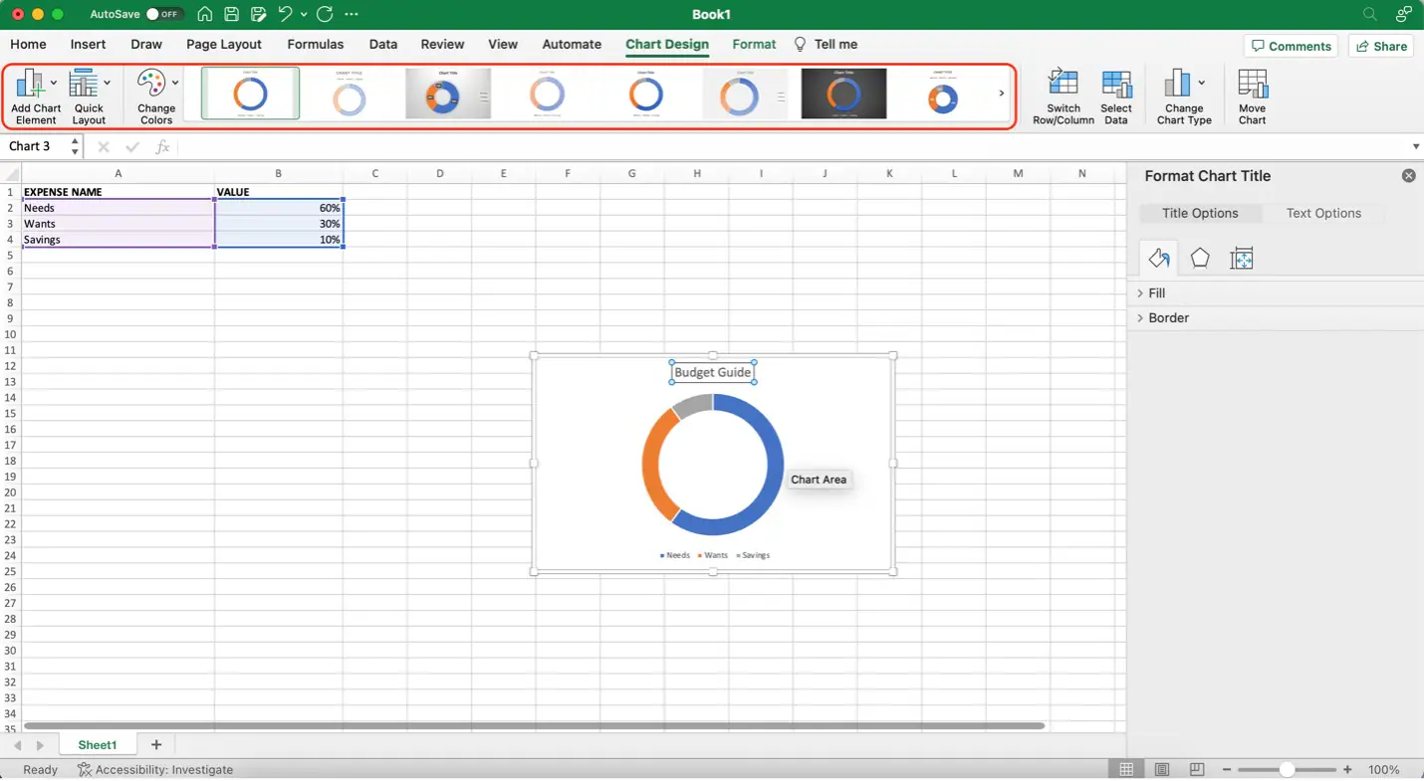The height and width of the screenshot is (781, 1424).
Task: Click the Change Chart Type icon
Action: point(1178,84)
